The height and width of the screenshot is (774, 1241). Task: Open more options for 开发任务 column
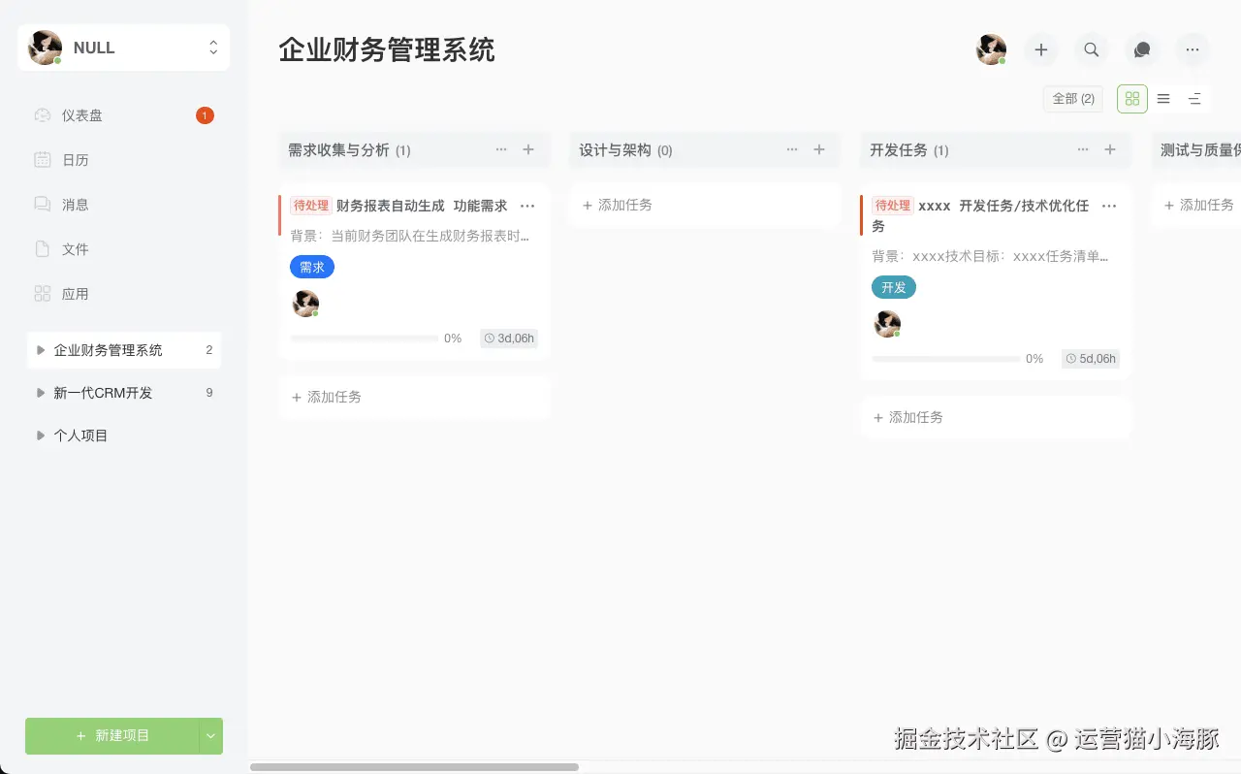click(x=1083, y=150)
